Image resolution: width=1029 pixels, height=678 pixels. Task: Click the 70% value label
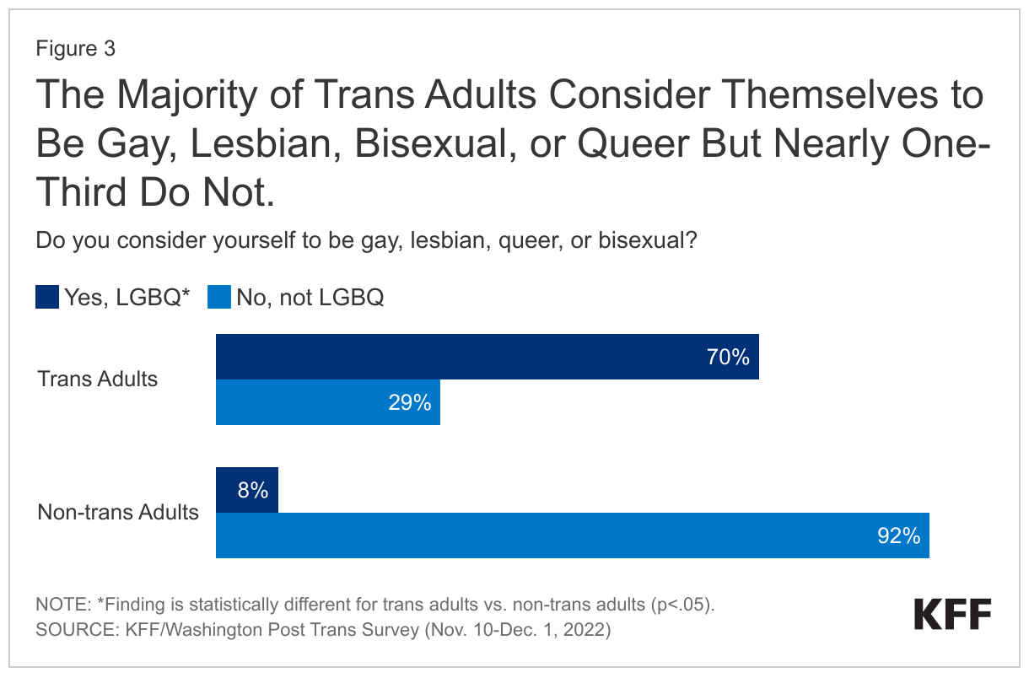tap(728, 358)
